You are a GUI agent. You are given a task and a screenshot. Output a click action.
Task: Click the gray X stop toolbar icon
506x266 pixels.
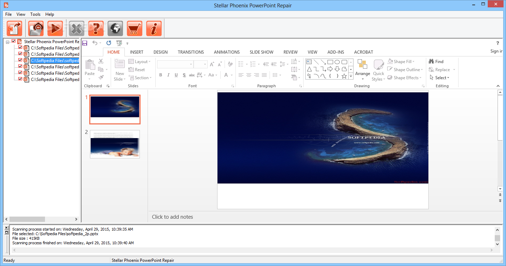(x=77, y=28)
